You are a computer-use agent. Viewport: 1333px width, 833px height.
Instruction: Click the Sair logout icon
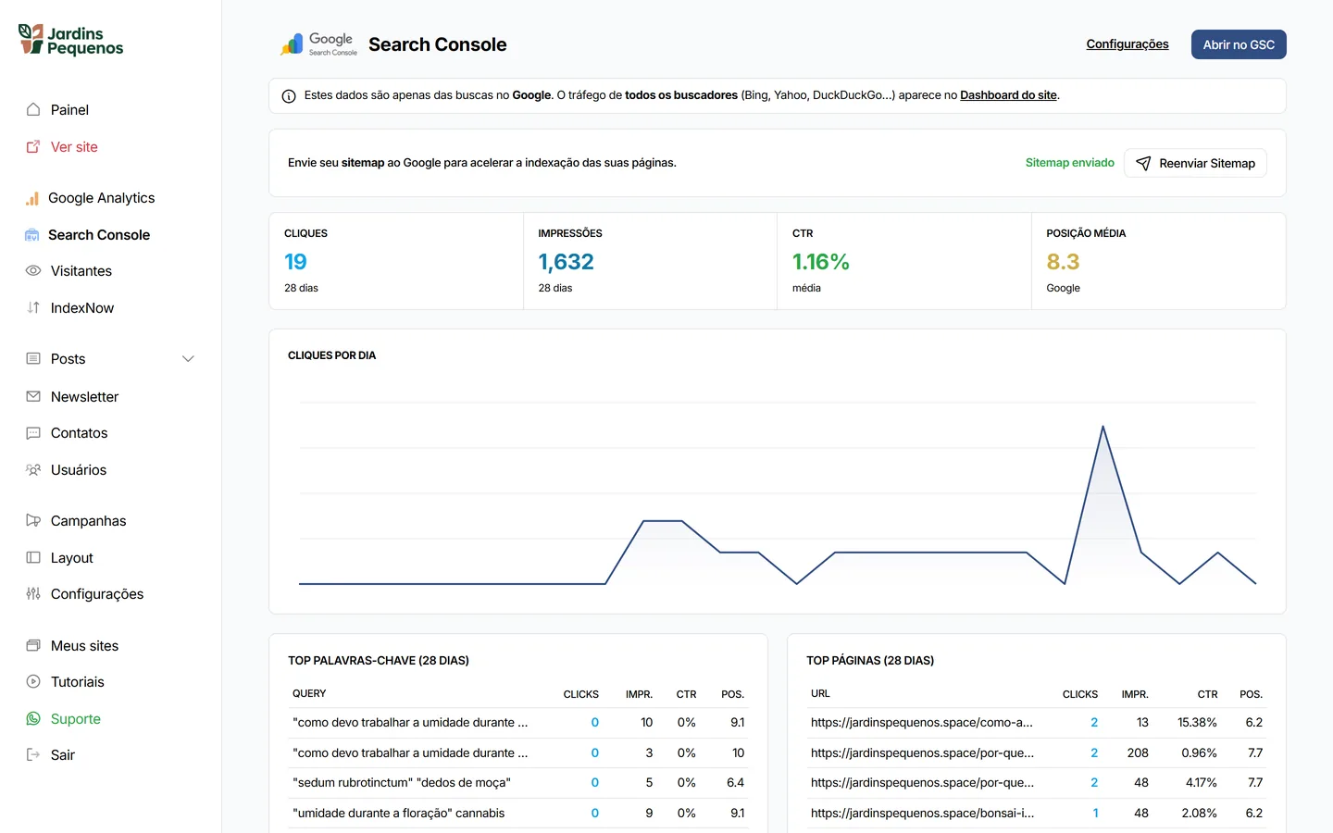tap(33, 754)
